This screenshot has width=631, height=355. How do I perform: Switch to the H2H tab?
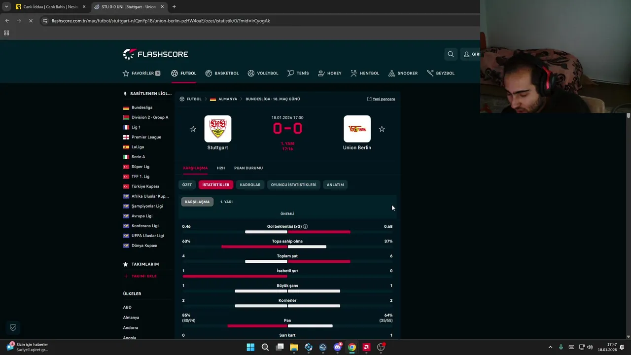pyautogui.click(x=221, y=168)
